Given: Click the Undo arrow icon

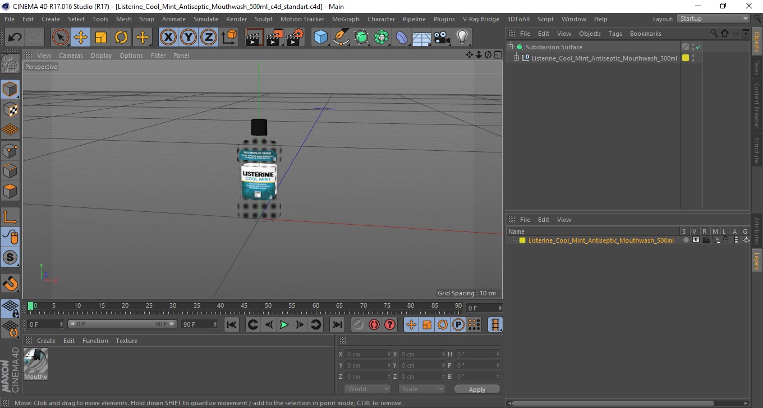Looking at the screenshot, I should (15, 38).
